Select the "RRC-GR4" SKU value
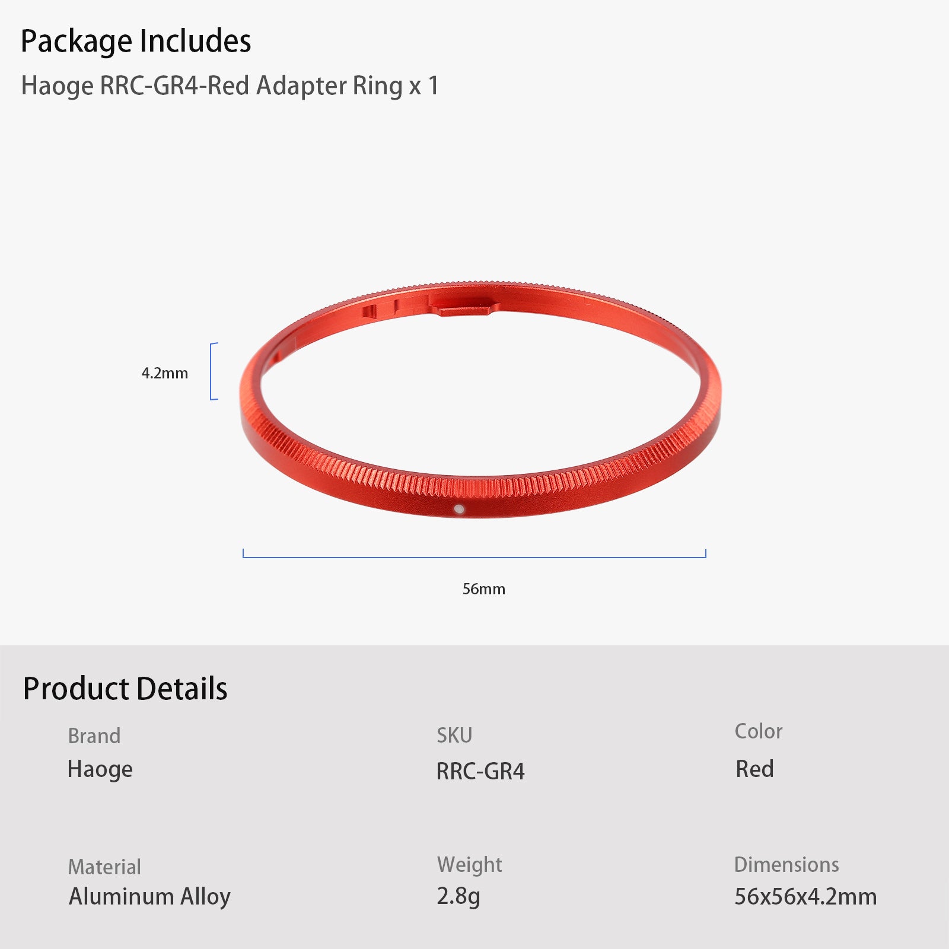 480,771
